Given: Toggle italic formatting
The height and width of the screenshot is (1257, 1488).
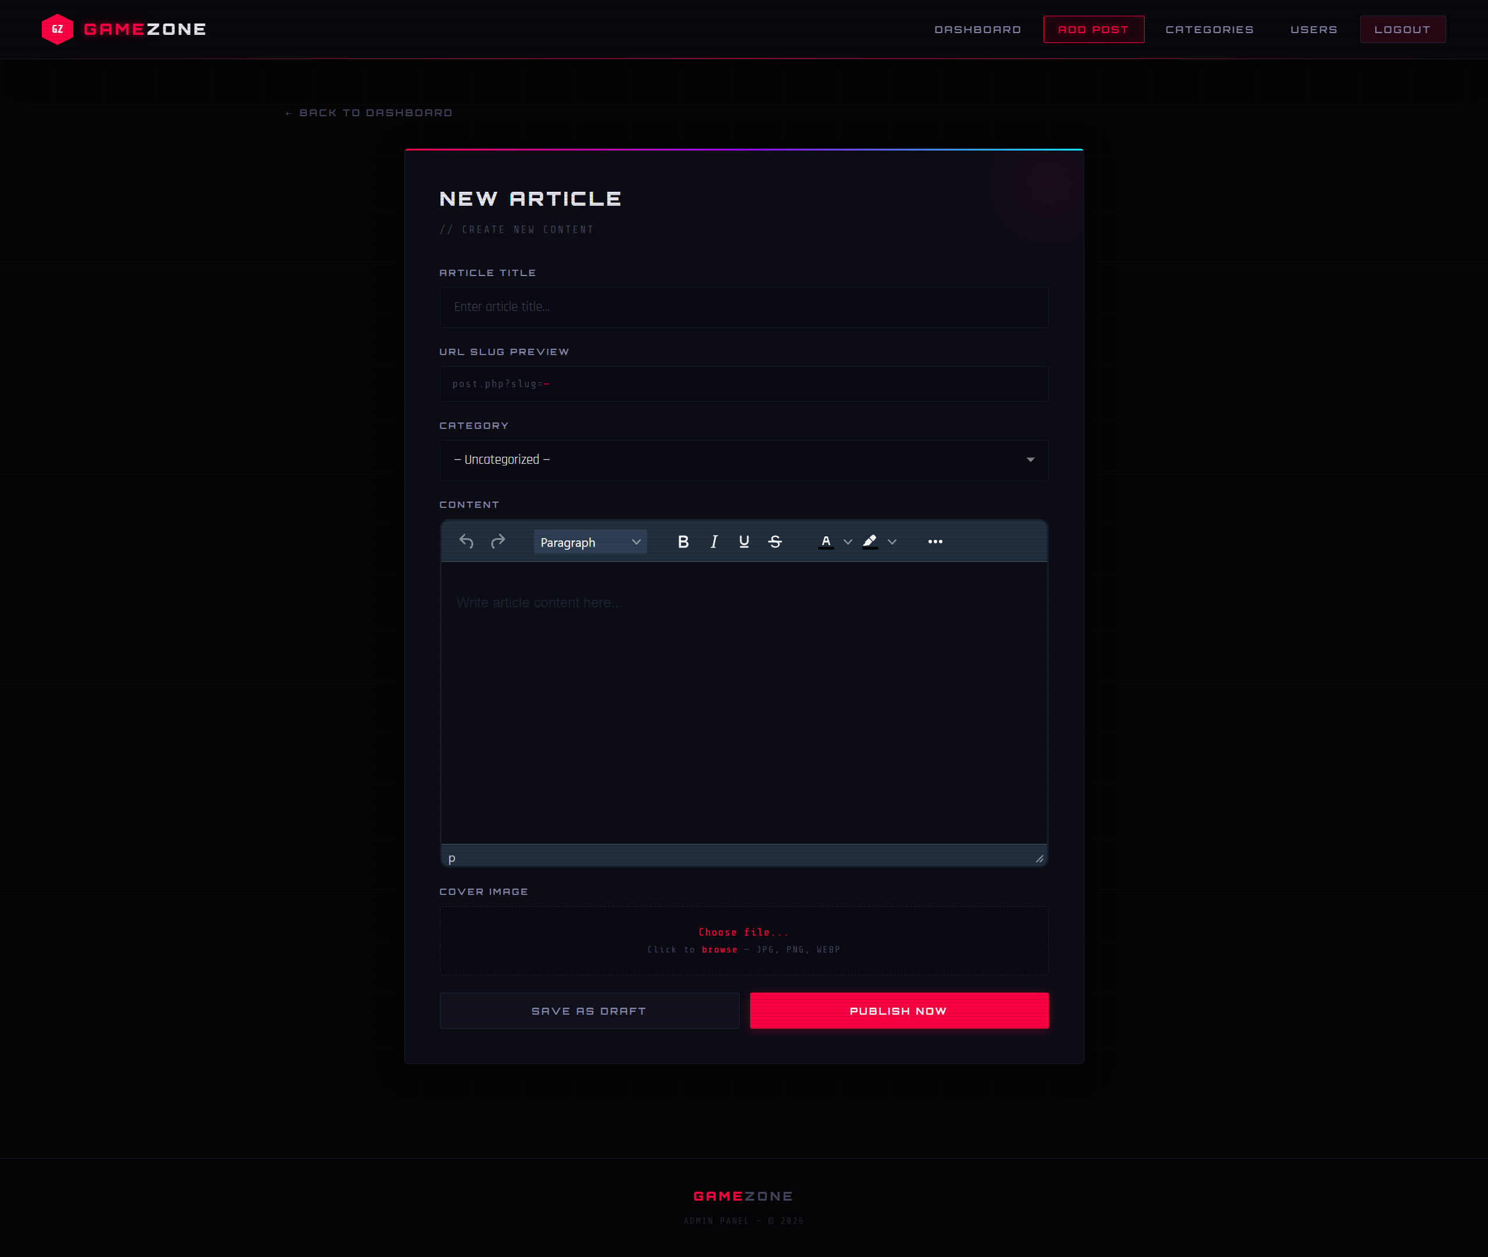Looking at the screenshot, I should point(713,542).
